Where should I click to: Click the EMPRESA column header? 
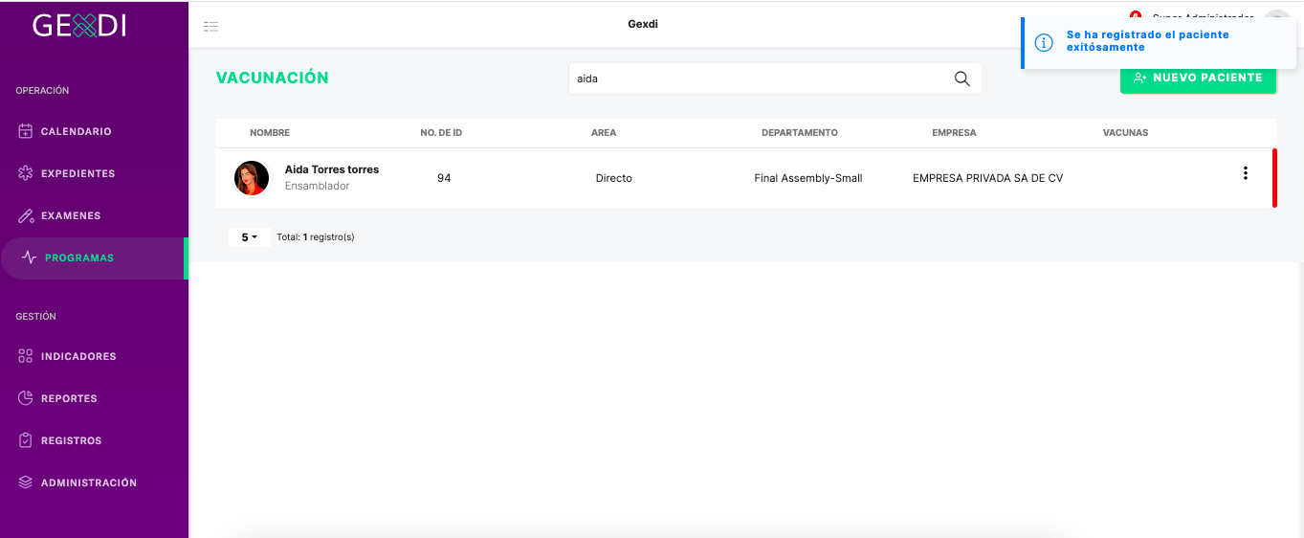click(x=954, y=133)
